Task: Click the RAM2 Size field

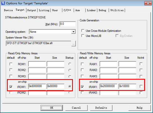Action: tap(127, 70)
